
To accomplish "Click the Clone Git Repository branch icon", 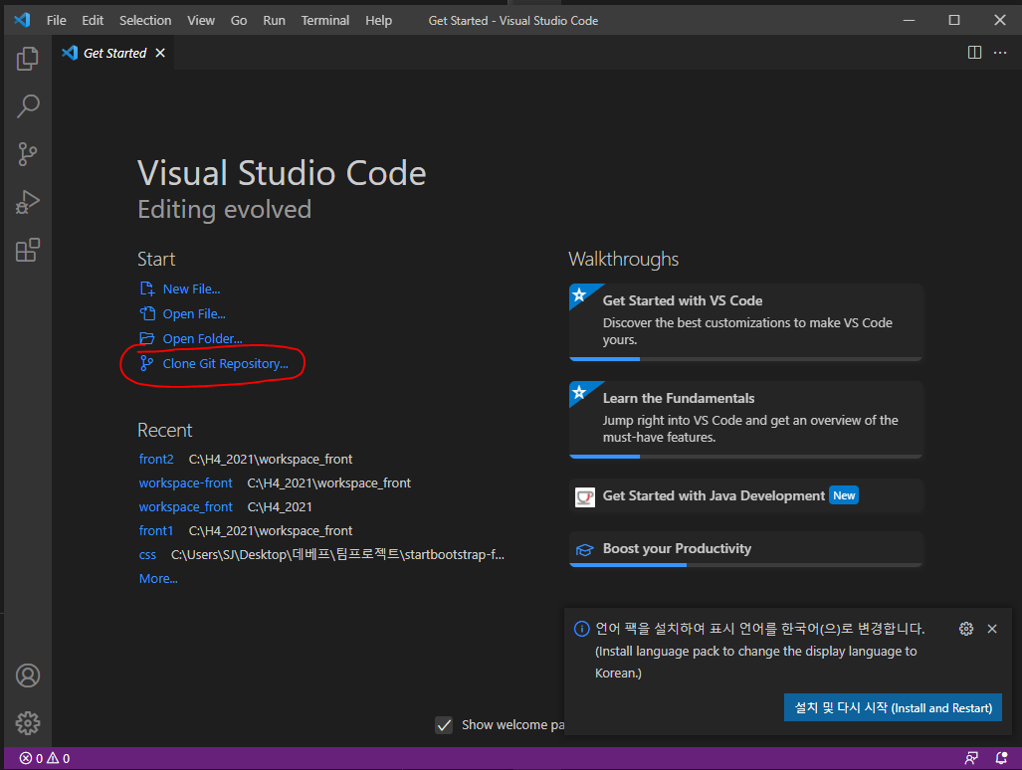I will tap(147, 363).
